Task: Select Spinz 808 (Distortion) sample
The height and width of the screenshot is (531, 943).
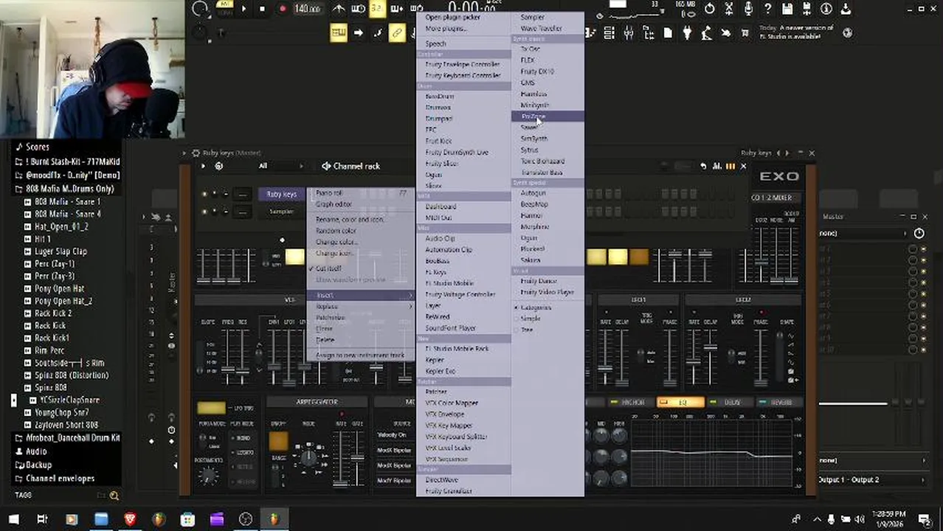Action: (x=71, y=375)
